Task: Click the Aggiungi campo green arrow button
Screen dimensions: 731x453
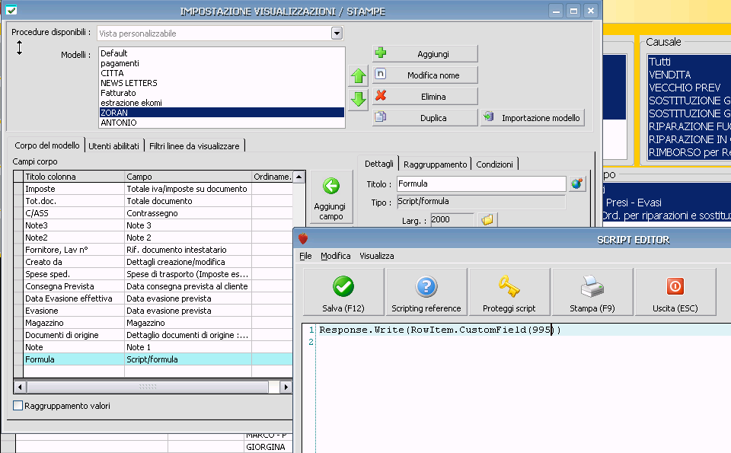Action: (331, 197)
